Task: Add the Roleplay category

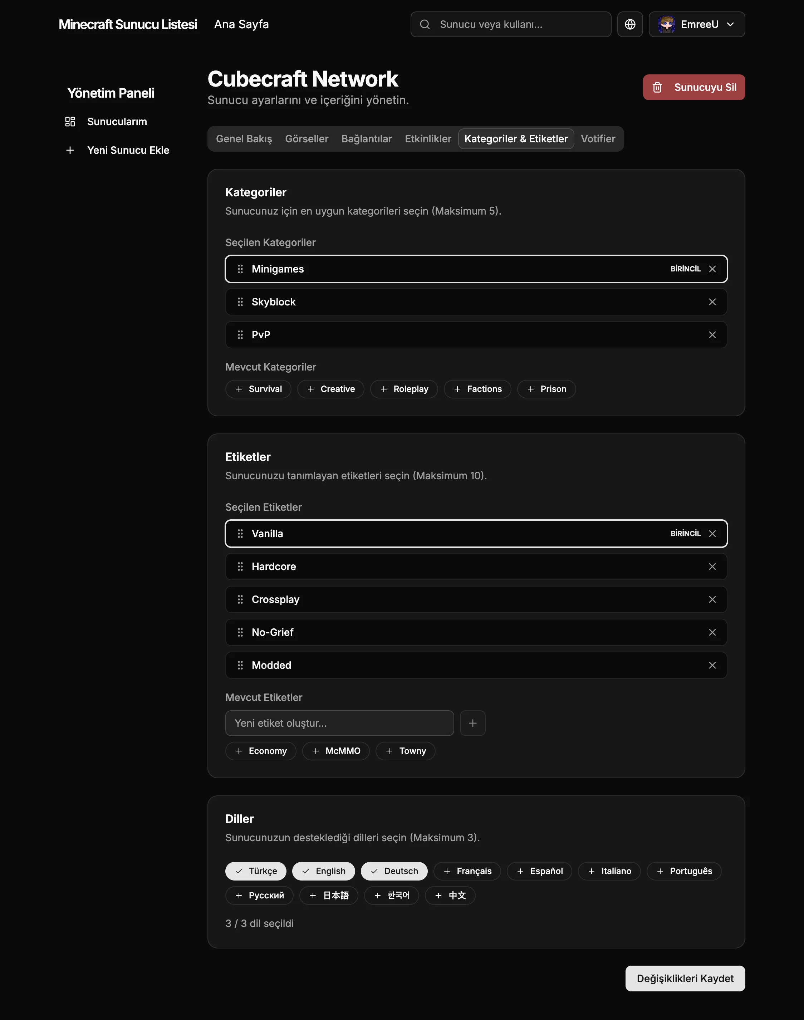Action: point(405,389)
